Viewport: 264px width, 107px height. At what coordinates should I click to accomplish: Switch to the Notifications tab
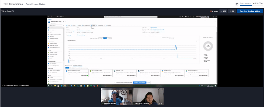(68, 66)
